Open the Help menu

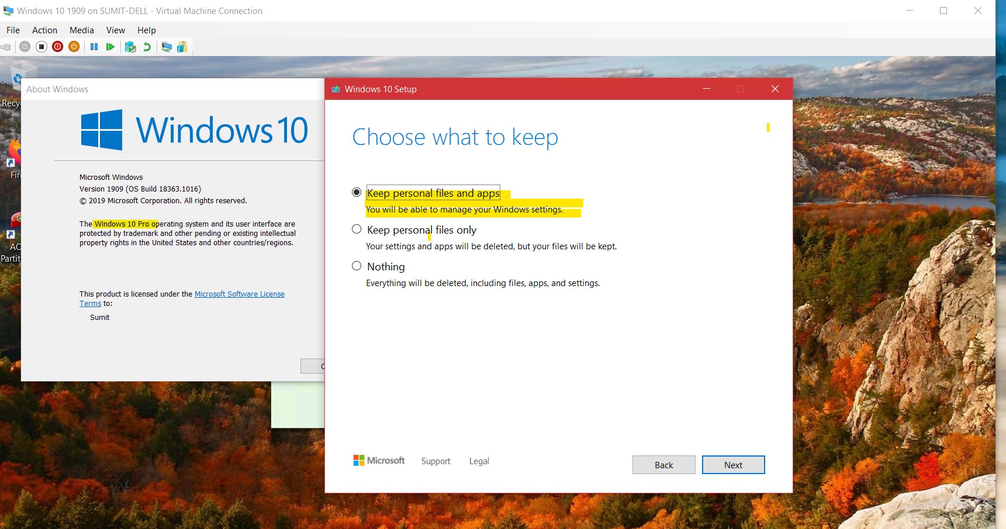click(147, 30)
